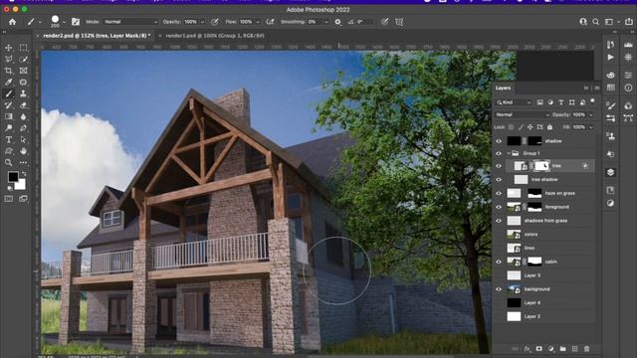
Task: Open brush Opacity dropdown arrow
Action: [x=202, y=22]
